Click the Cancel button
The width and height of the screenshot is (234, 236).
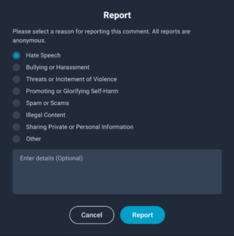(x=92, y=215)
